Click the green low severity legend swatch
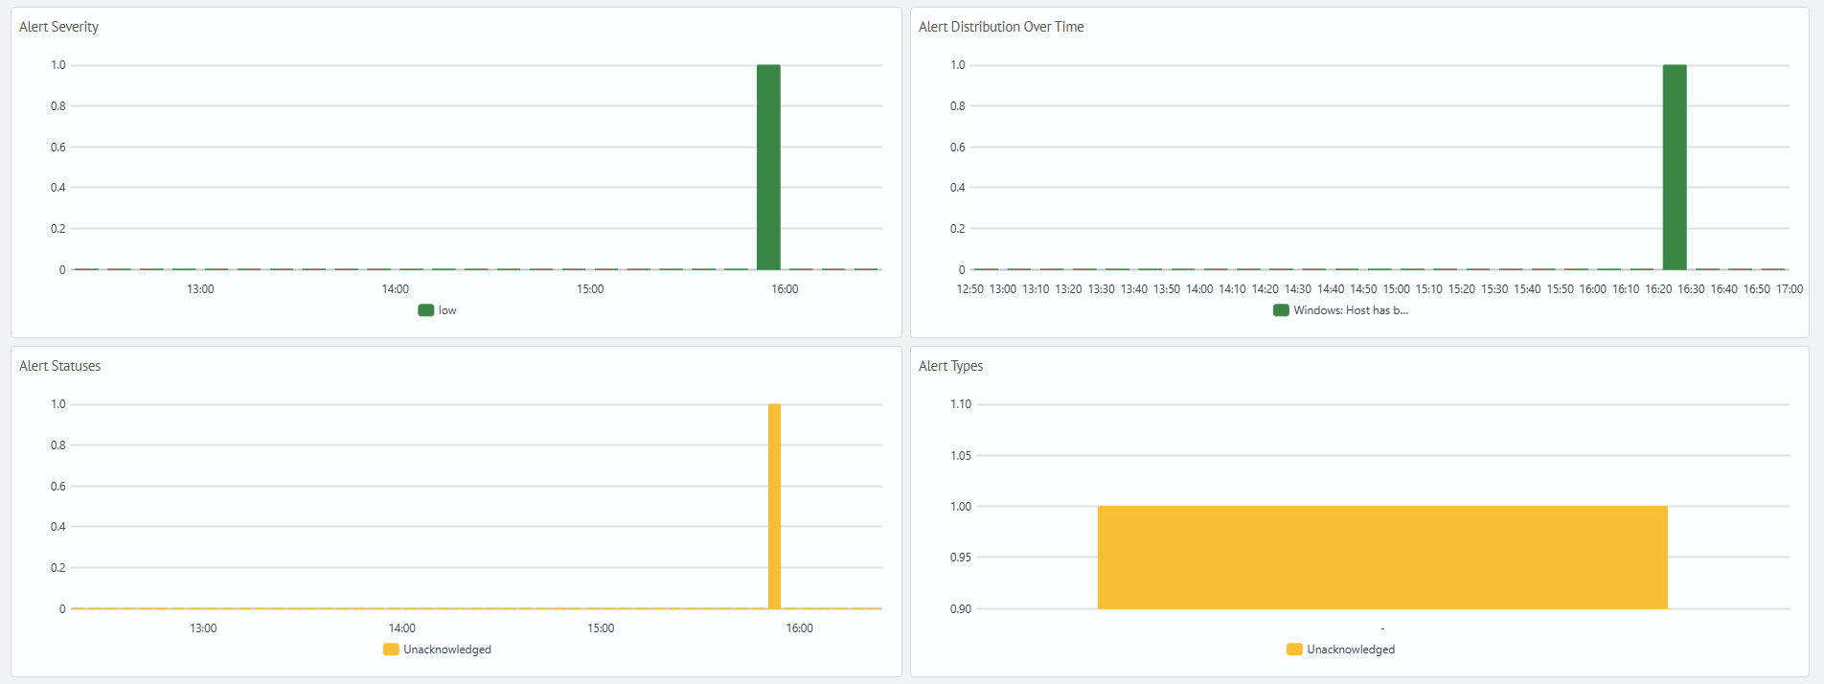Viewport: 1824px width, 684px height. tap(426, 310)
